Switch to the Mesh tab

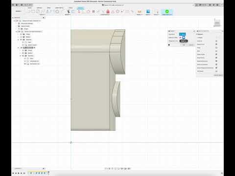point(49,8)
